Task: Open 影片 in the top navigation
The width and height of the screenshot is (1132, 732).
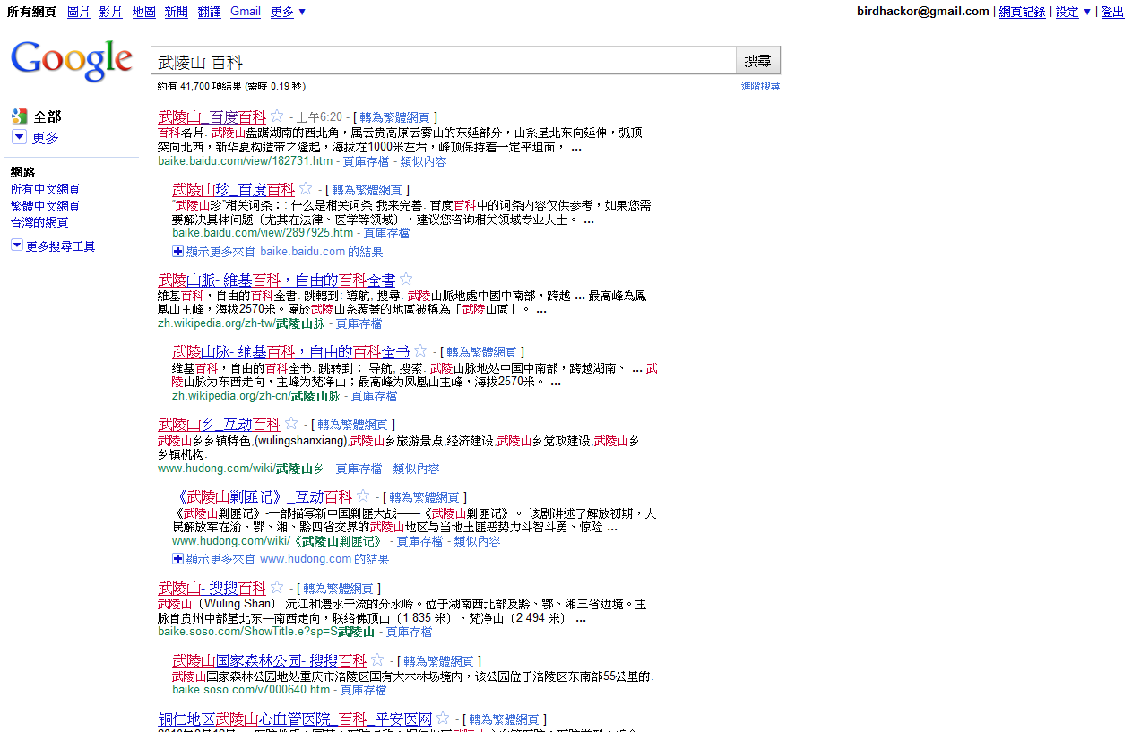Action: (x=111, y=12)
